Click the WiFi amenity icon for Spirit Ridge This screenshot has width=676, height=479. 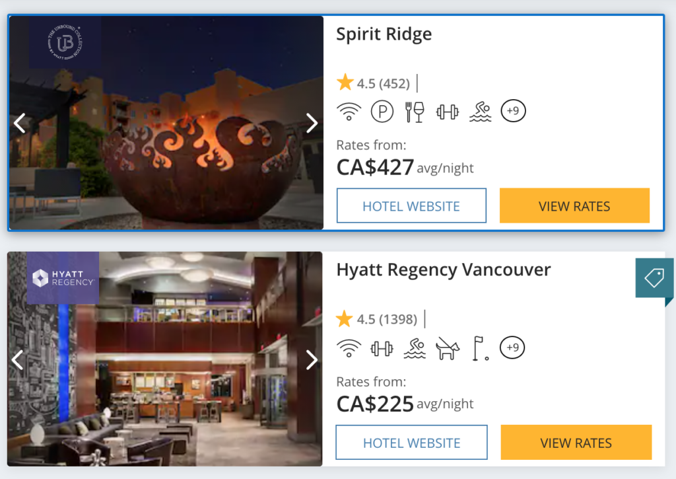coord(349,112)
